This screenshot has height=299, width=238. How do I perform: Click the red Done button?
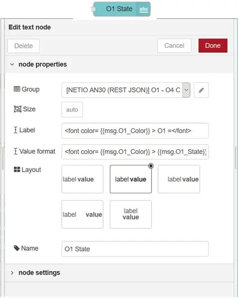(x=213, y=45)
